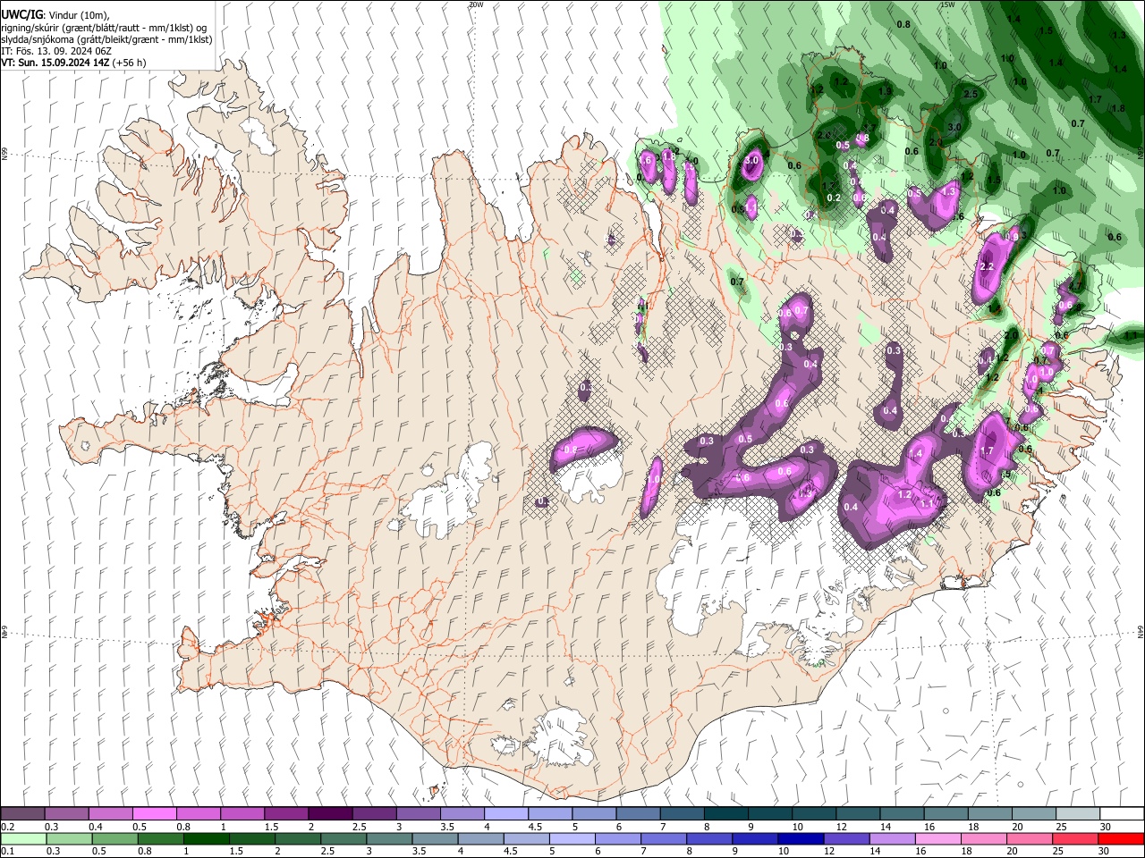The width and height of the screenshot is (1145, 858).
Task: Click the bottom legend swatch between 0.1 and 0.3
Action: 22,838
